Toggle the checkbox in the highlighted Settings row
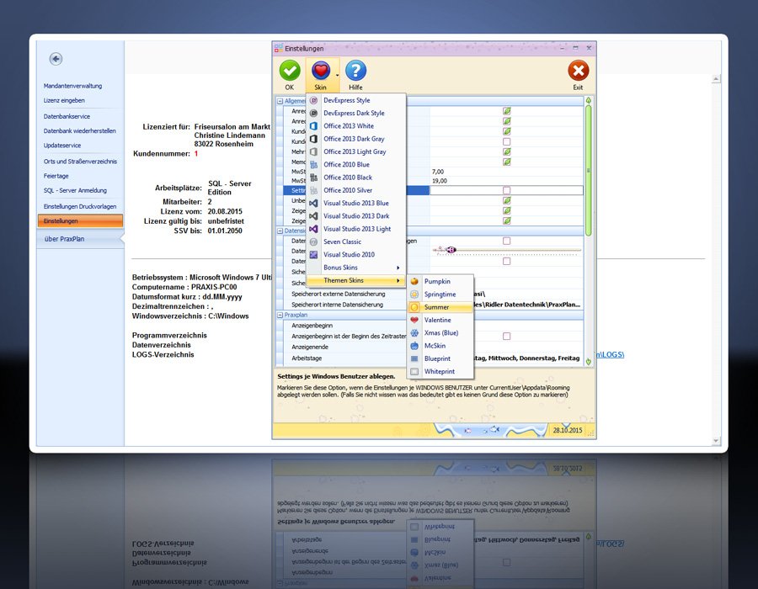Viewport: 758px width, 589px height. pos(507,190)
